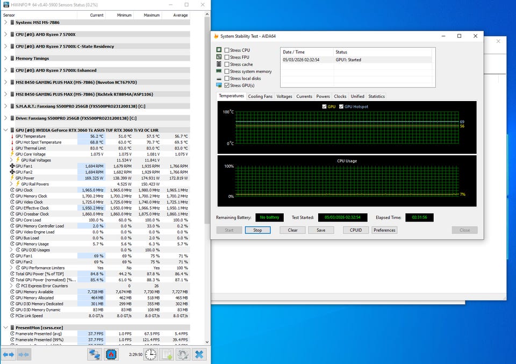The width and height of the screenshot is (516, 364).
Task: Stop the stability test
Action: point(257,230)
